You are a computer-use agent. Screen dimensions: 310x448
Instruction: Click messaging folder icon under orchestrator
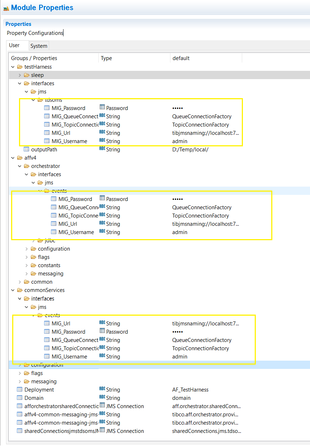coord(33,274)
